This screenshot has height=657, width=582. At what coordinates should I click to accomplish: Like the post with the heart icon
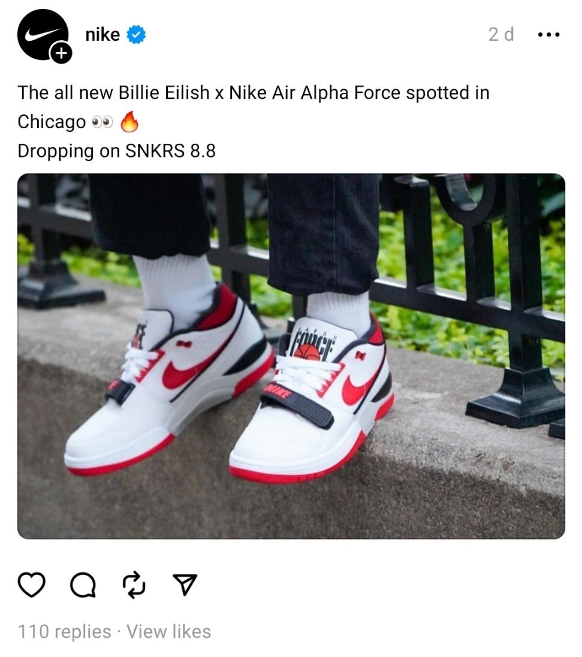32,585
